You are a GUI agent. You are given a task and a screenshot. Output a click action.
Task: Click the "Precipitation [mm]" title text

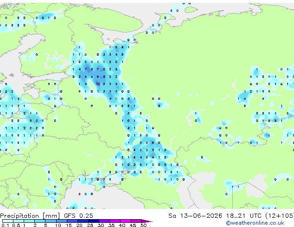30,216
